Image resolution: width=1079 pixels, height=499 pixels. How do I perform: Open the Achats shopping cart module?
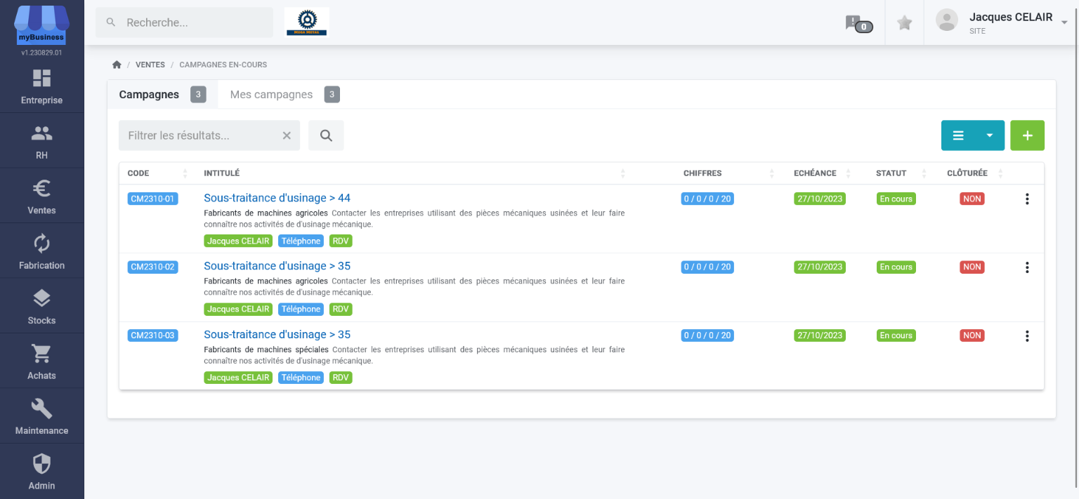click(41, 361)
